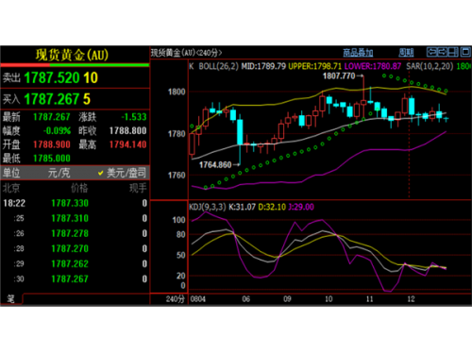Click the right-arrow chart navigation icon

[442, 52]
